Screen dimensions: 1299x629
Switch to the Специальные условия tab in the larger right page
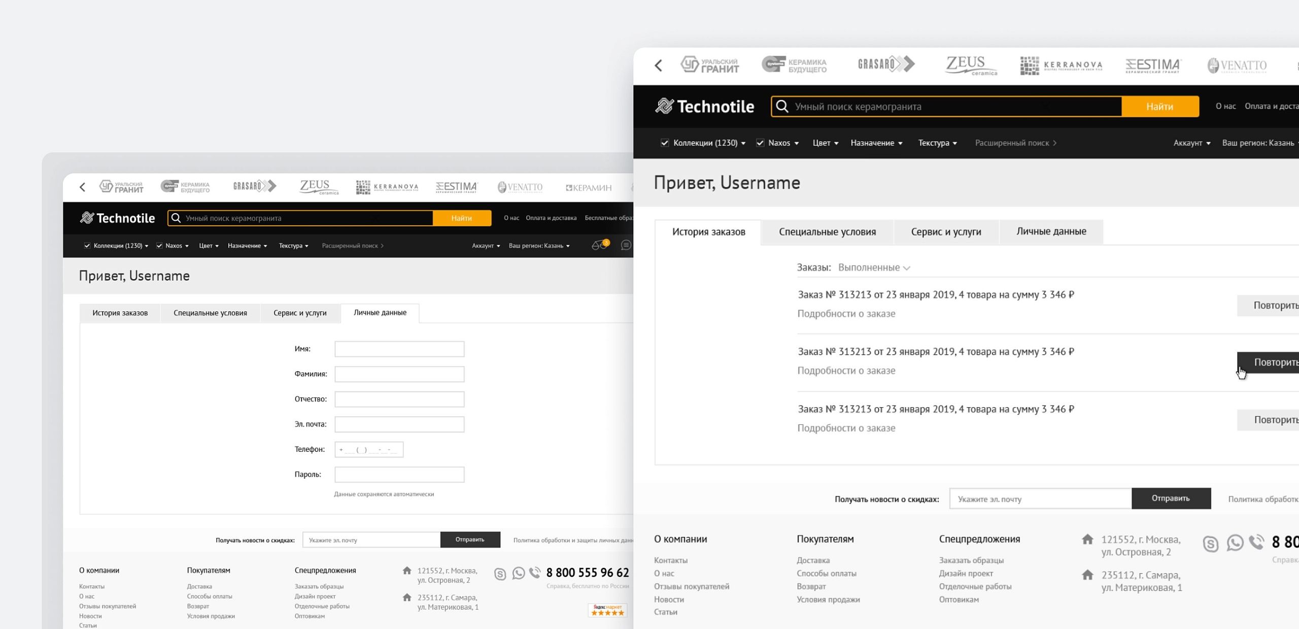[827, 232]
